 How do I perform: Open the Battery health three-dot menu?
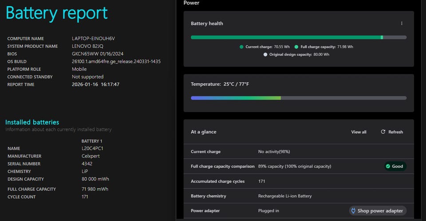pyautogui.click(x=402, y=23)
